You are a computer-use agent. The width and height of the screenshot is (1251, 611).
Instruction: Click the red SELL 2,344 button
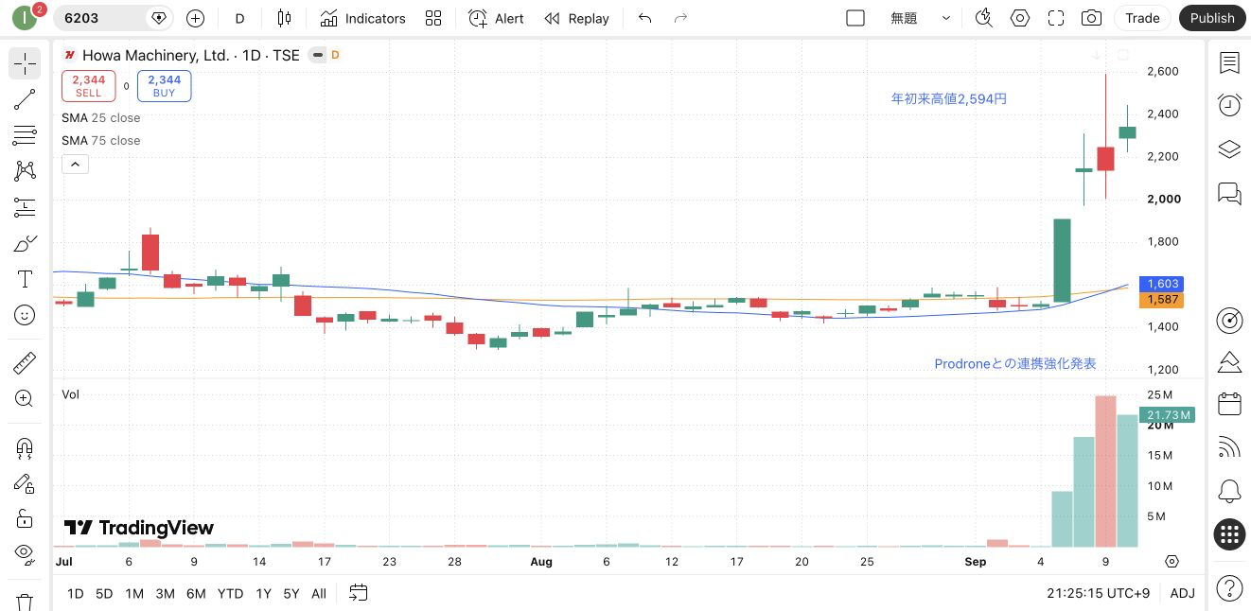pyautogui.click(x=89, y=86)
